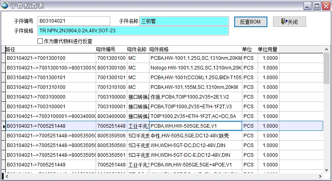Maximize the 子件反查表 window
This screenshot has height=181, width=332.
coord(317,5)
